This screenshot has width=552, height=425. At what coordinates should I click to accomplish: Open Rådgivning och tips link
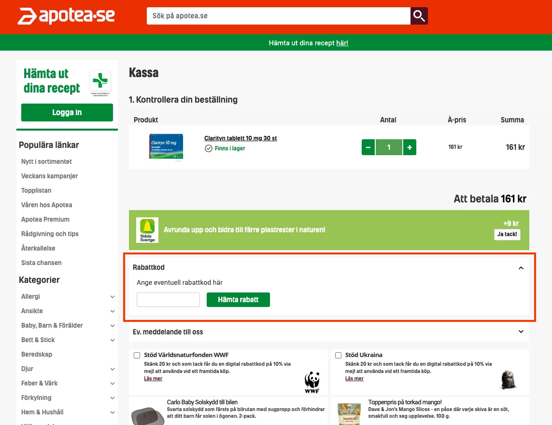pos(50,234)
